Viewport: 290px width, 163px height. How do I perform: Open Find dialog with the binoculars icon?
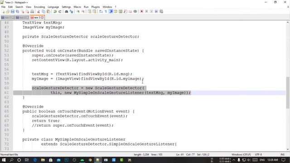67,11
